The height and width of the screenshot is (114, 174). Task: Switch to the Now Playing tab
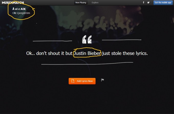click(x=81, y=3)
